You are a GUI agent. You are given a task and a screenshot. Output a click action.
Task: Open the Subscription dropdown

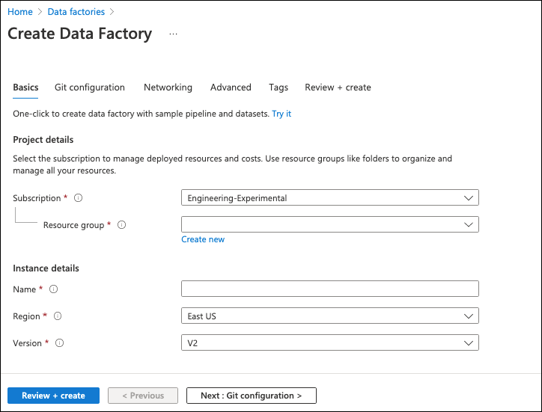329,198
